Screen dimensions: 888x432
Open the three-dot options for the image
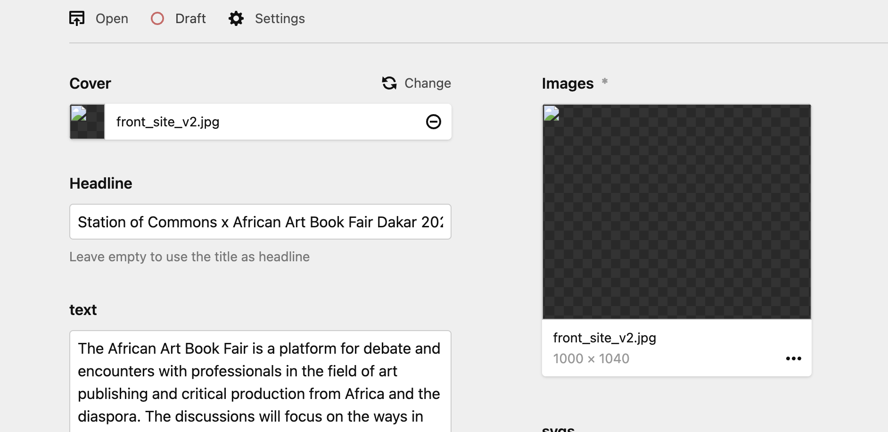coord(794,358)
